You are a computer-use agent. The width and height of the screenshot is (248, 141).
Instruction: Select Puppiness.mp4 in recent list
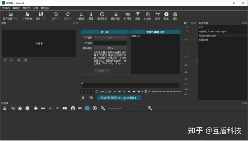(x=207, y=36)
